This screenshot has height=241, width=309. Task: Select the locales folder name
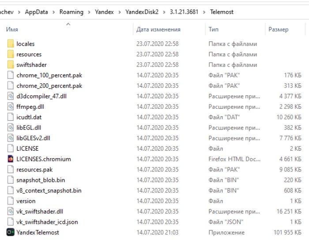26,44
